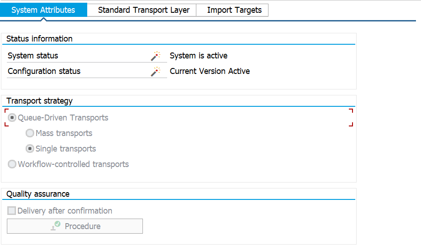Click the System status wand icon
The image size is (421, 251).
point(155,56)
